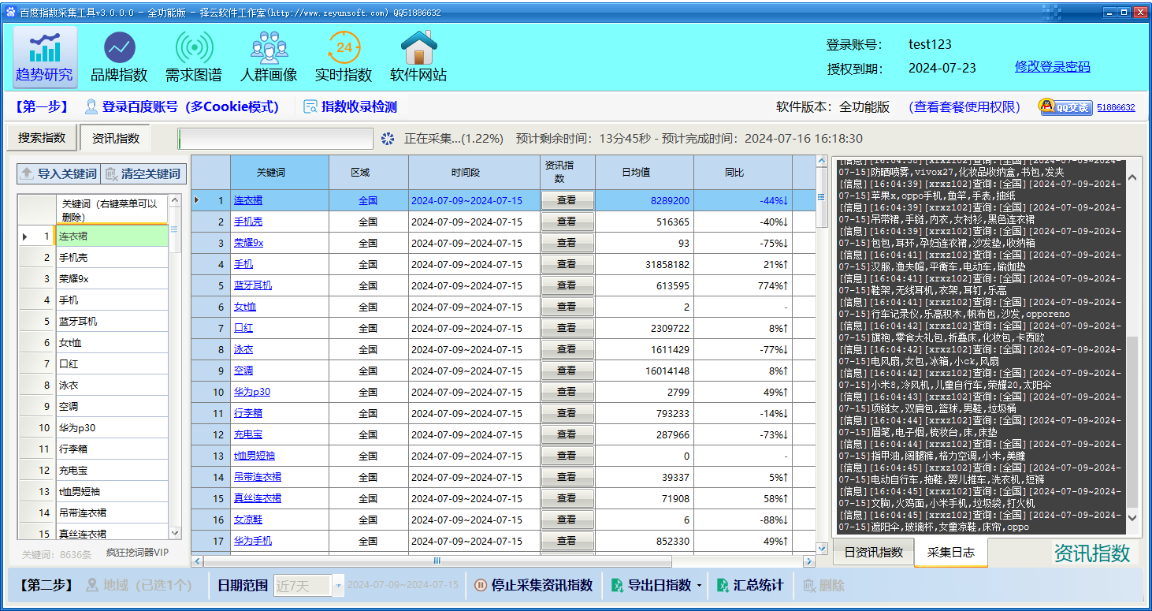Open the 荣耀9x keyword link in table

pyautogui.click(x=248, y=244)
